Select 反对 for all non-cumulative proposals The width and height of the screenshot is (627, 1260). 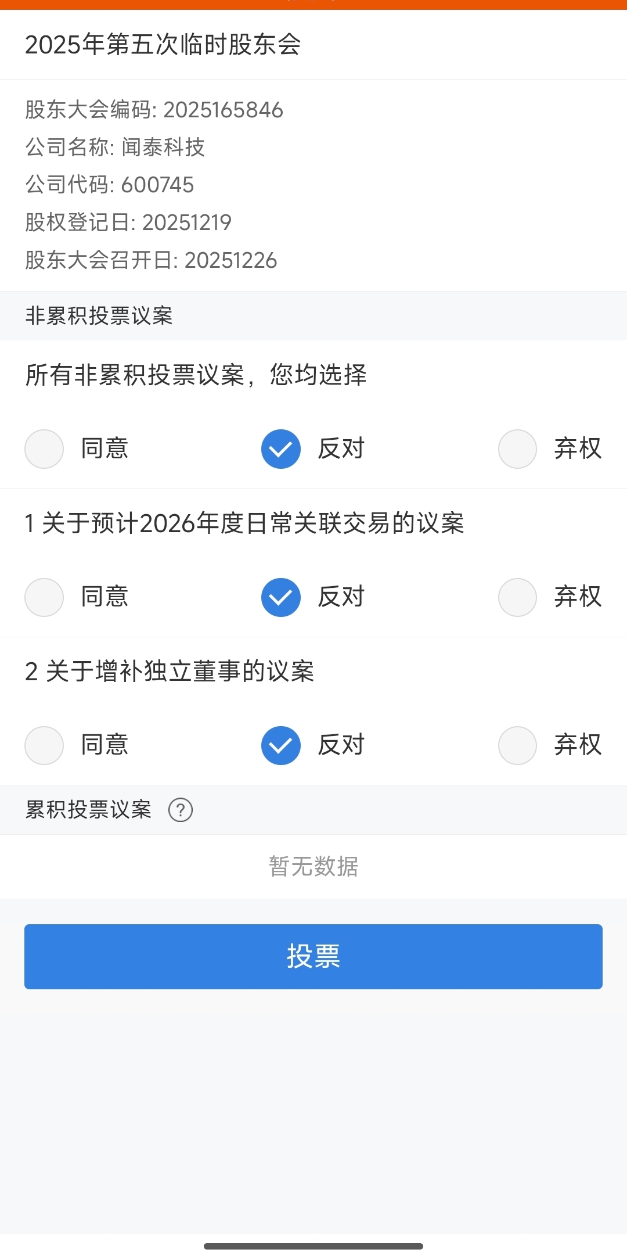[x=281, y=449]
